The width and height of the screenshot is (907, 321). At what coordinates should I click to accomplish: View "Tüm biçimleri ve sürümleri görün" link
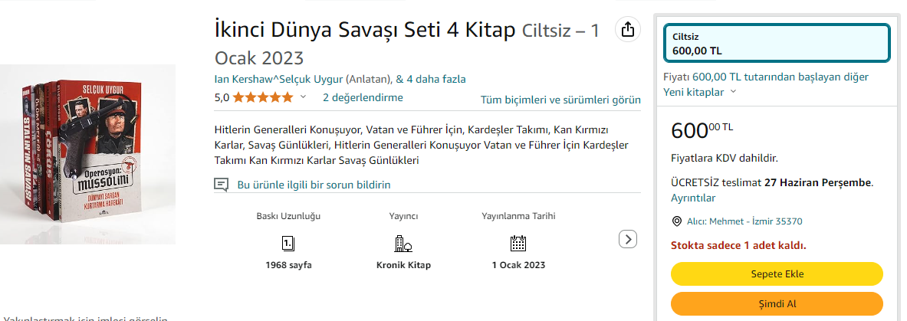coord(560,100)
